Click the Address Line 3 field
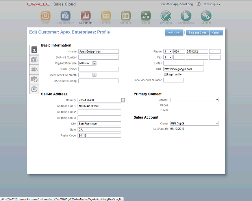252x201 pixels. (x=99, y=118)
